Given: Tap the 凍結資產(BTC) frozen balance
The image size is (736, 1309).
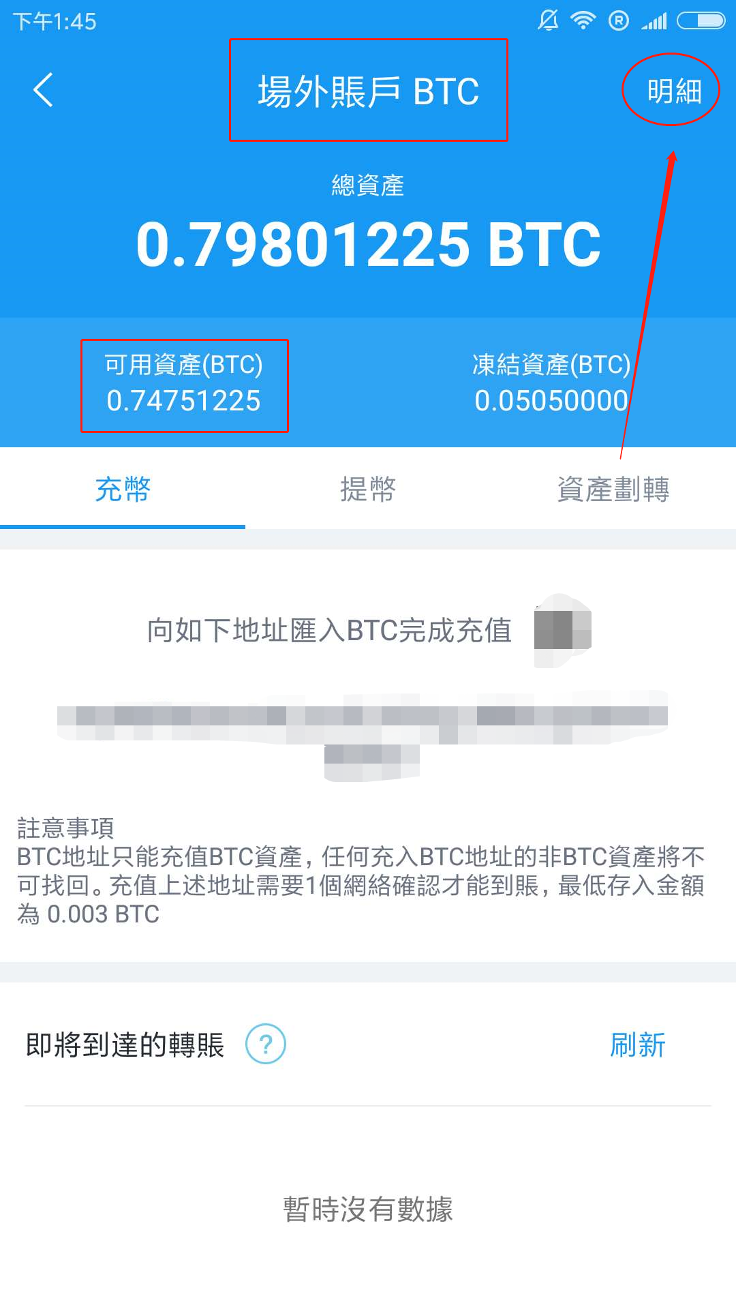Looking at the screenshot, I should [x=551, y=383].
